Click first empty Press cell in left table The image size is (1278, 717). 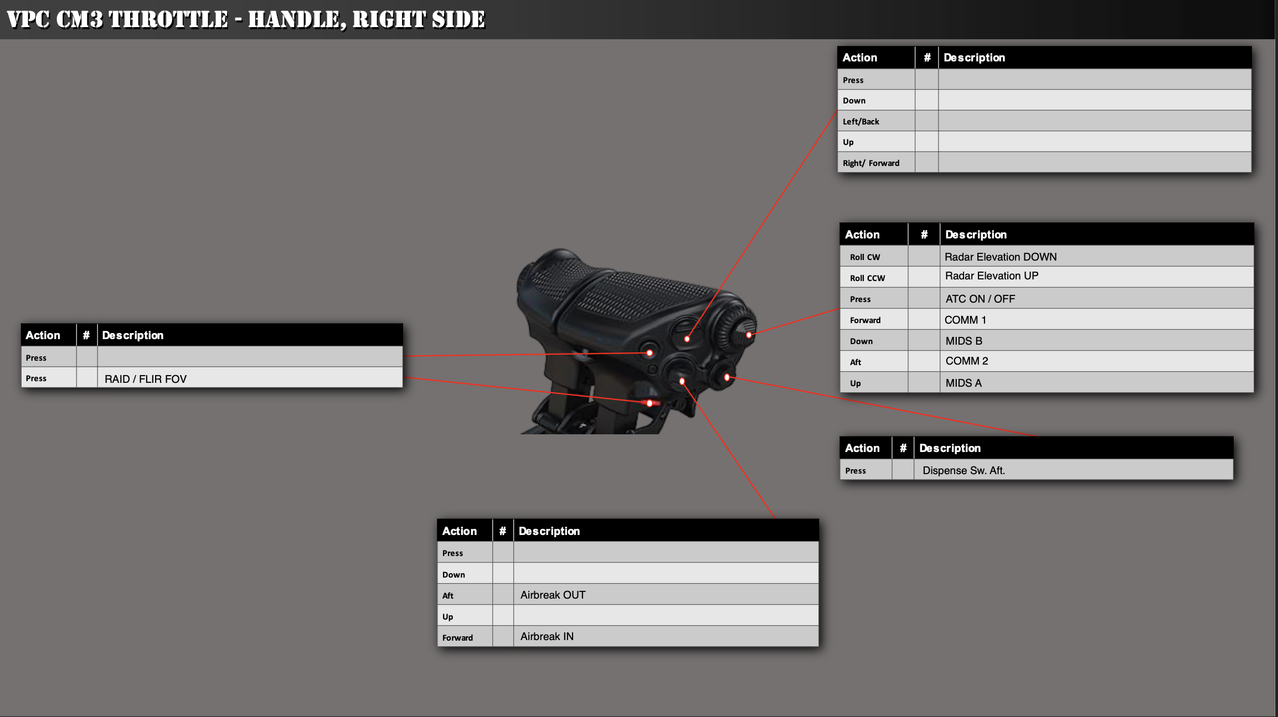coord(249,357)
